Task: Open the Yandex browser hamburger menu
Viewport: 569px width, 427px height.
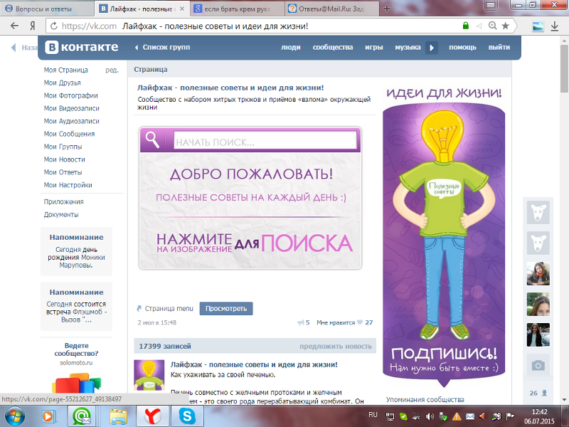Action: pos(490,5)
